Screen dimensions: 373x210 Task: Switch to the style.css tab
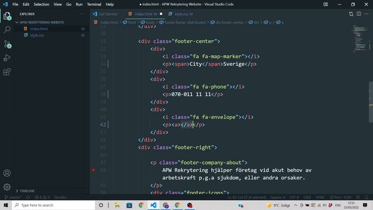tap(181, 14)
